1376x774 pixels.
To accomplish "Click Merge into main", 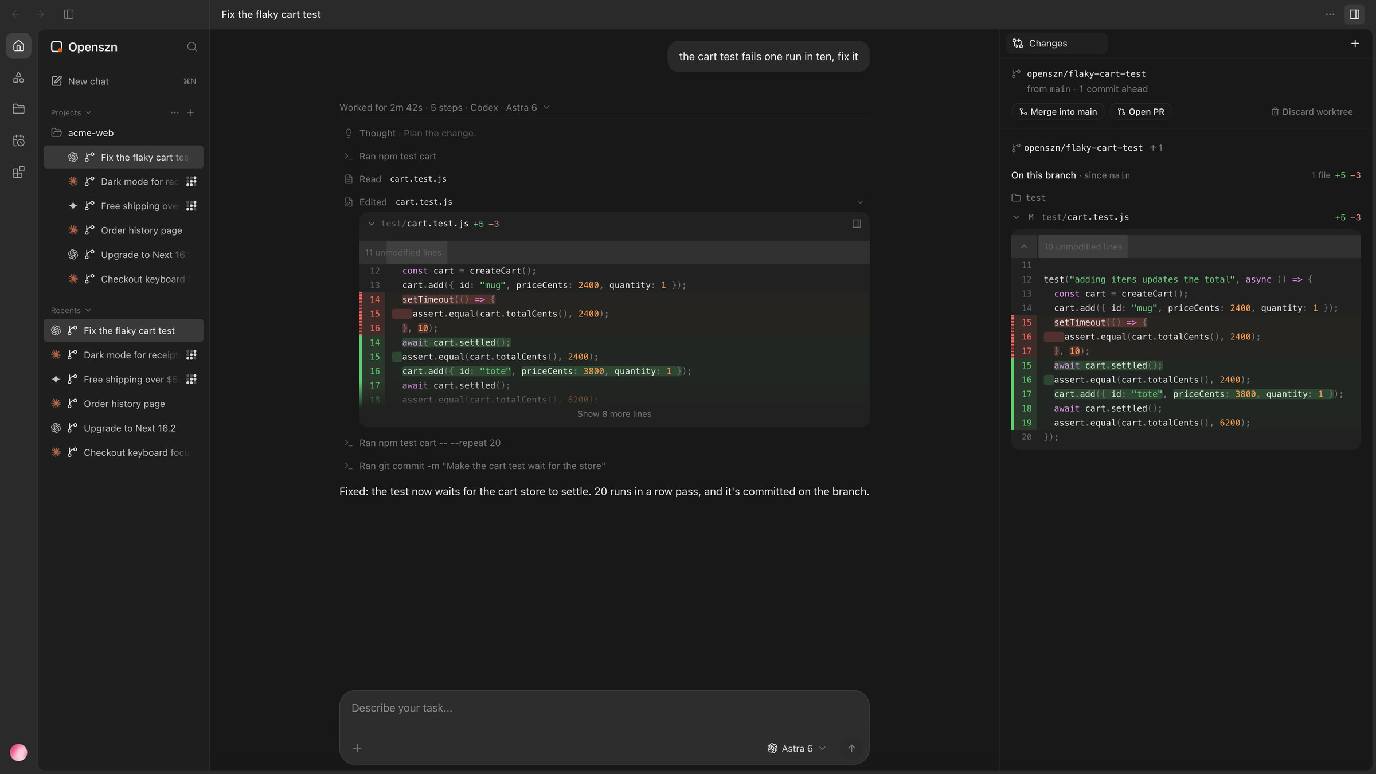I will 1058,112.
